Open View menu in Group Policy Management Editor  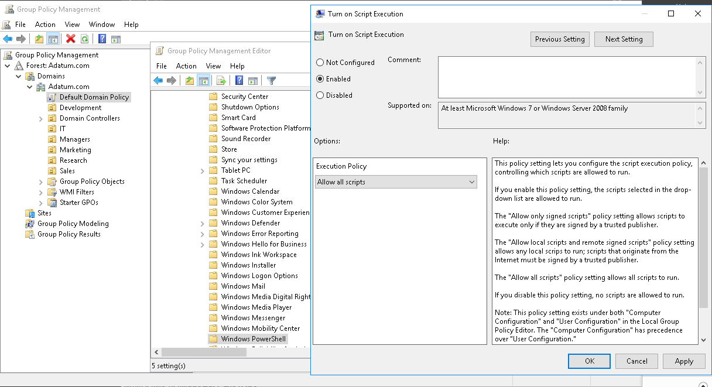pyautogui.click(x=213, y=66)
